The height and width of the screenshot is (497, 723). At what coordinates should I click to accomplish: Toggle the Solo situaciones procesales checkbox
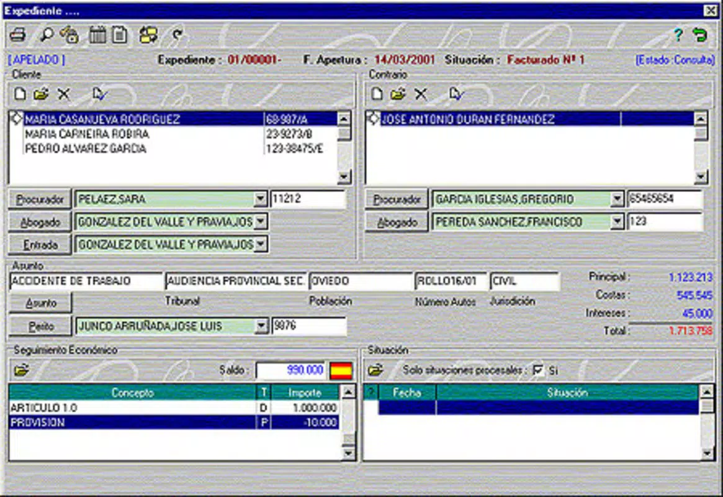tap(538, 370)
